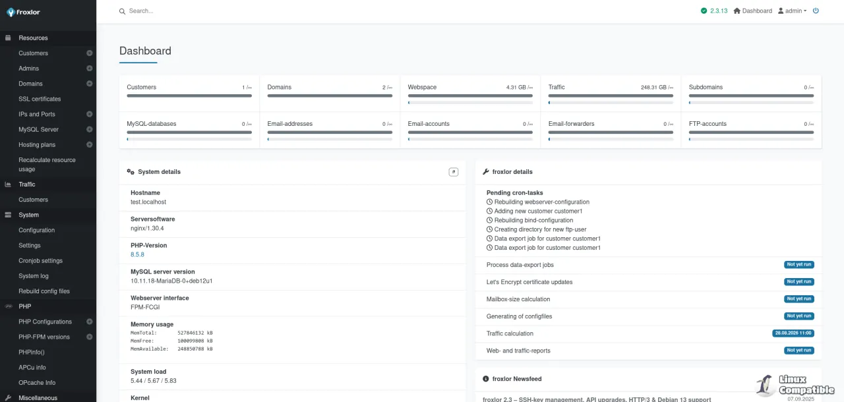This screenshot has width=844, height=402.
Task: Click the System section icon
Action: point(8,215)
